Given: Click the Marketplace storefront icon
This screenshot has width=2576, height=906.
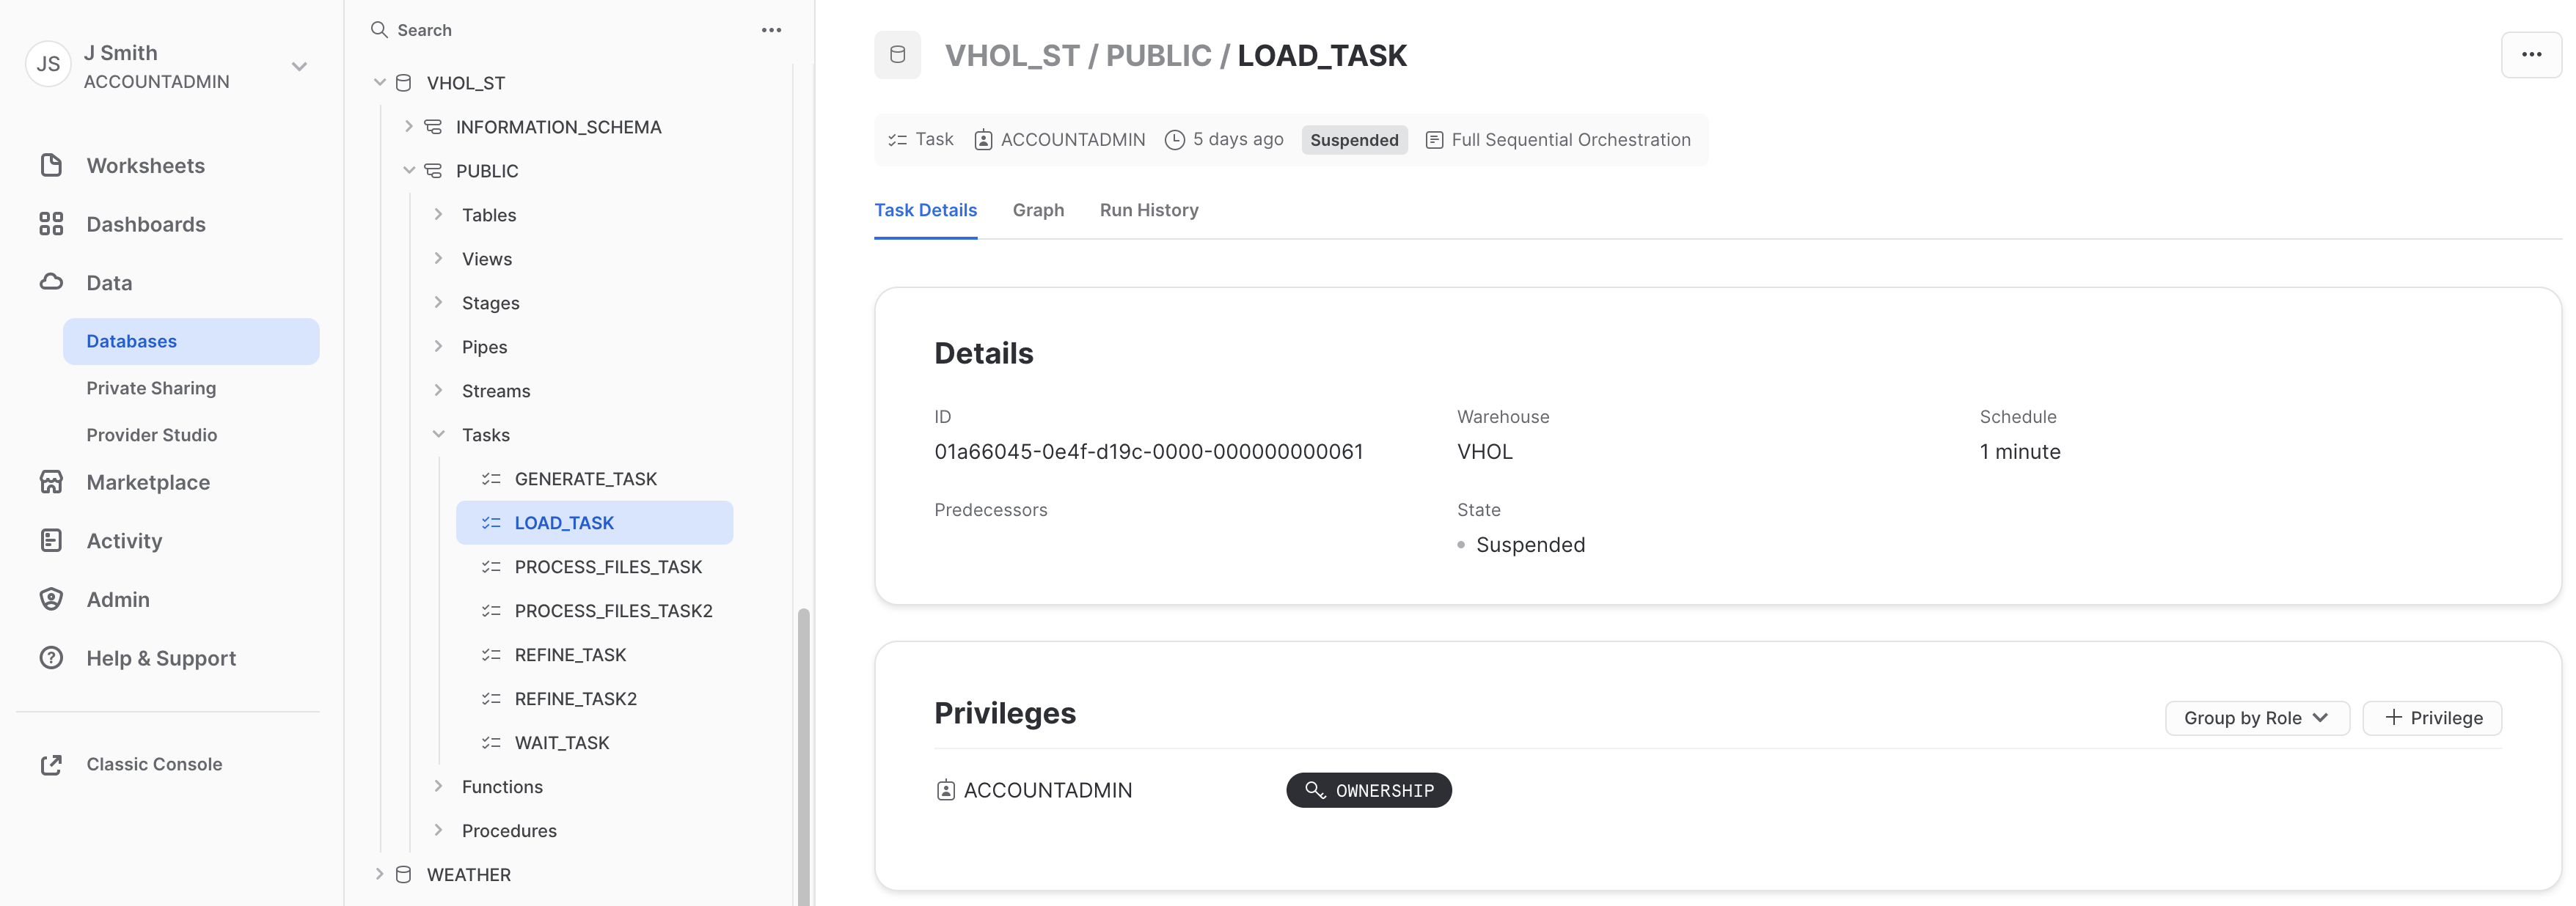Looking at the screenshot, I should pyautogui.click(x=51, y=482).
